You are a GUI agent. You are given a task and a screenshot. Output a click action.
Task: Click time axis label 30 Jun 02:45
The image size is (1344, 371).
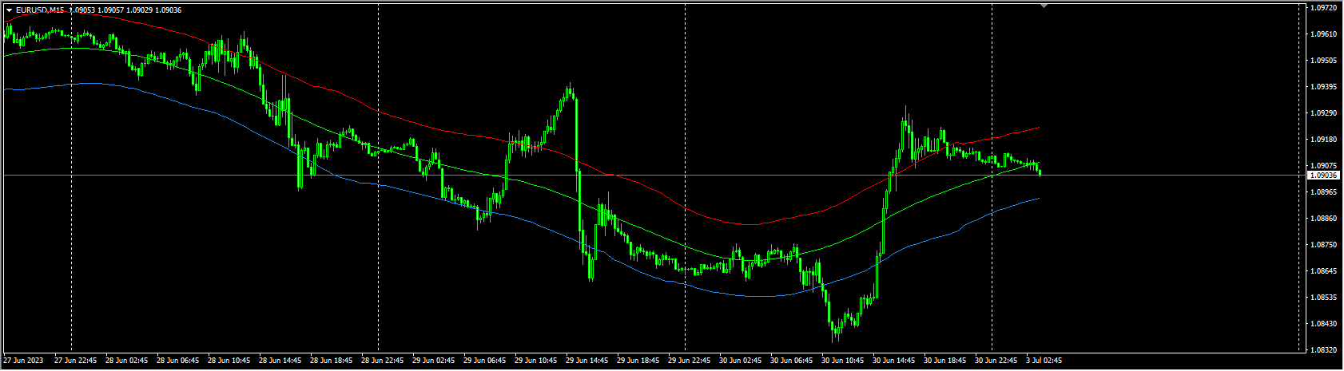pos(741,361)
